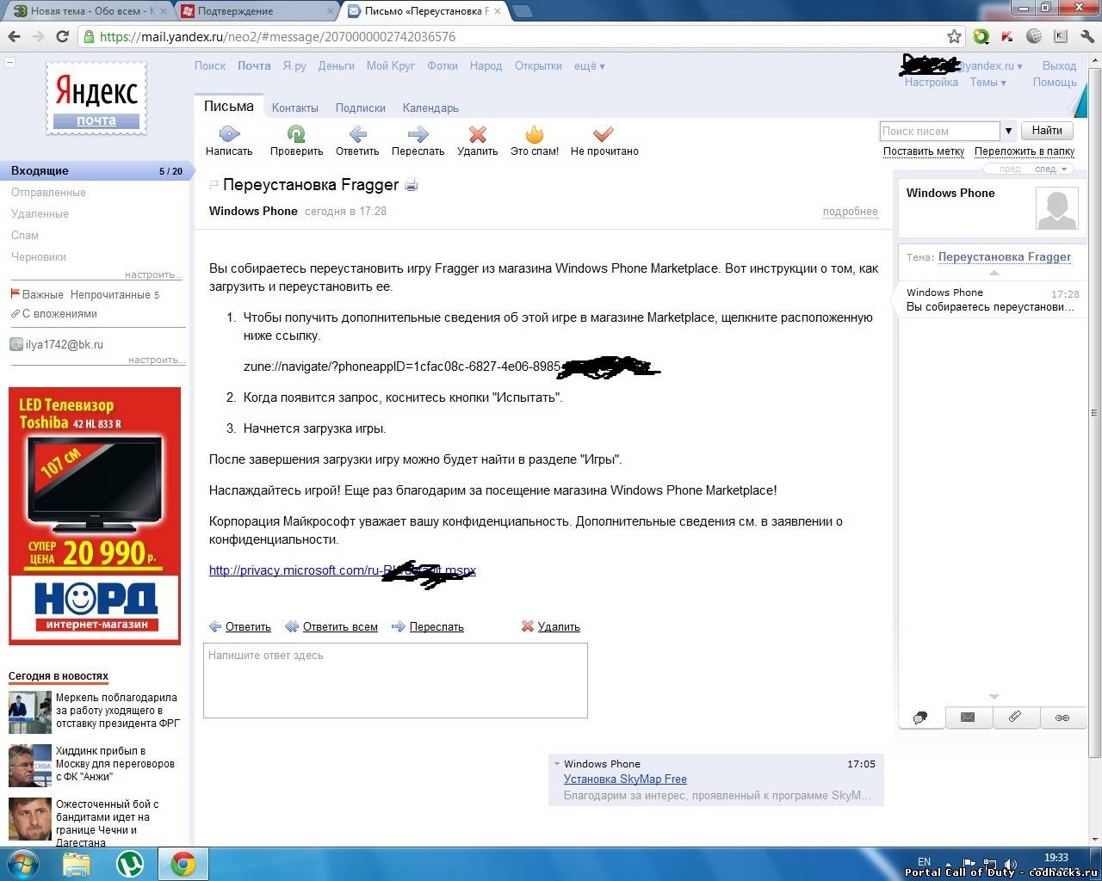Open the след. navigation dropdown
Viewport: 1102px width, 881px height.
[x=1051, y=169]
